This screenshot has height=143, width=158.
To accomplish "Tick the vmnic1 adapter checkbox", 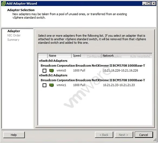I will click(44, 85).
